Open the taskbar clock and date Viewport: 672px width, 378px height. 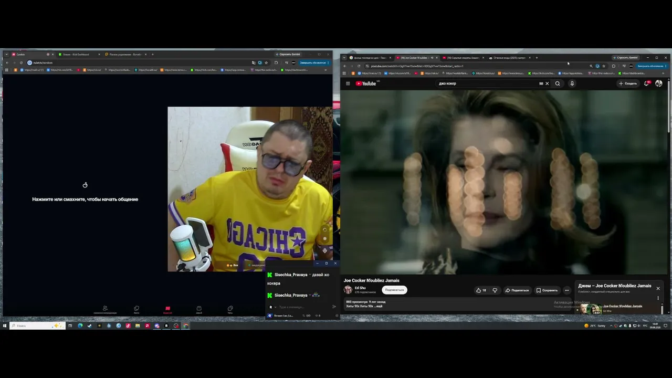pos(655,325)
